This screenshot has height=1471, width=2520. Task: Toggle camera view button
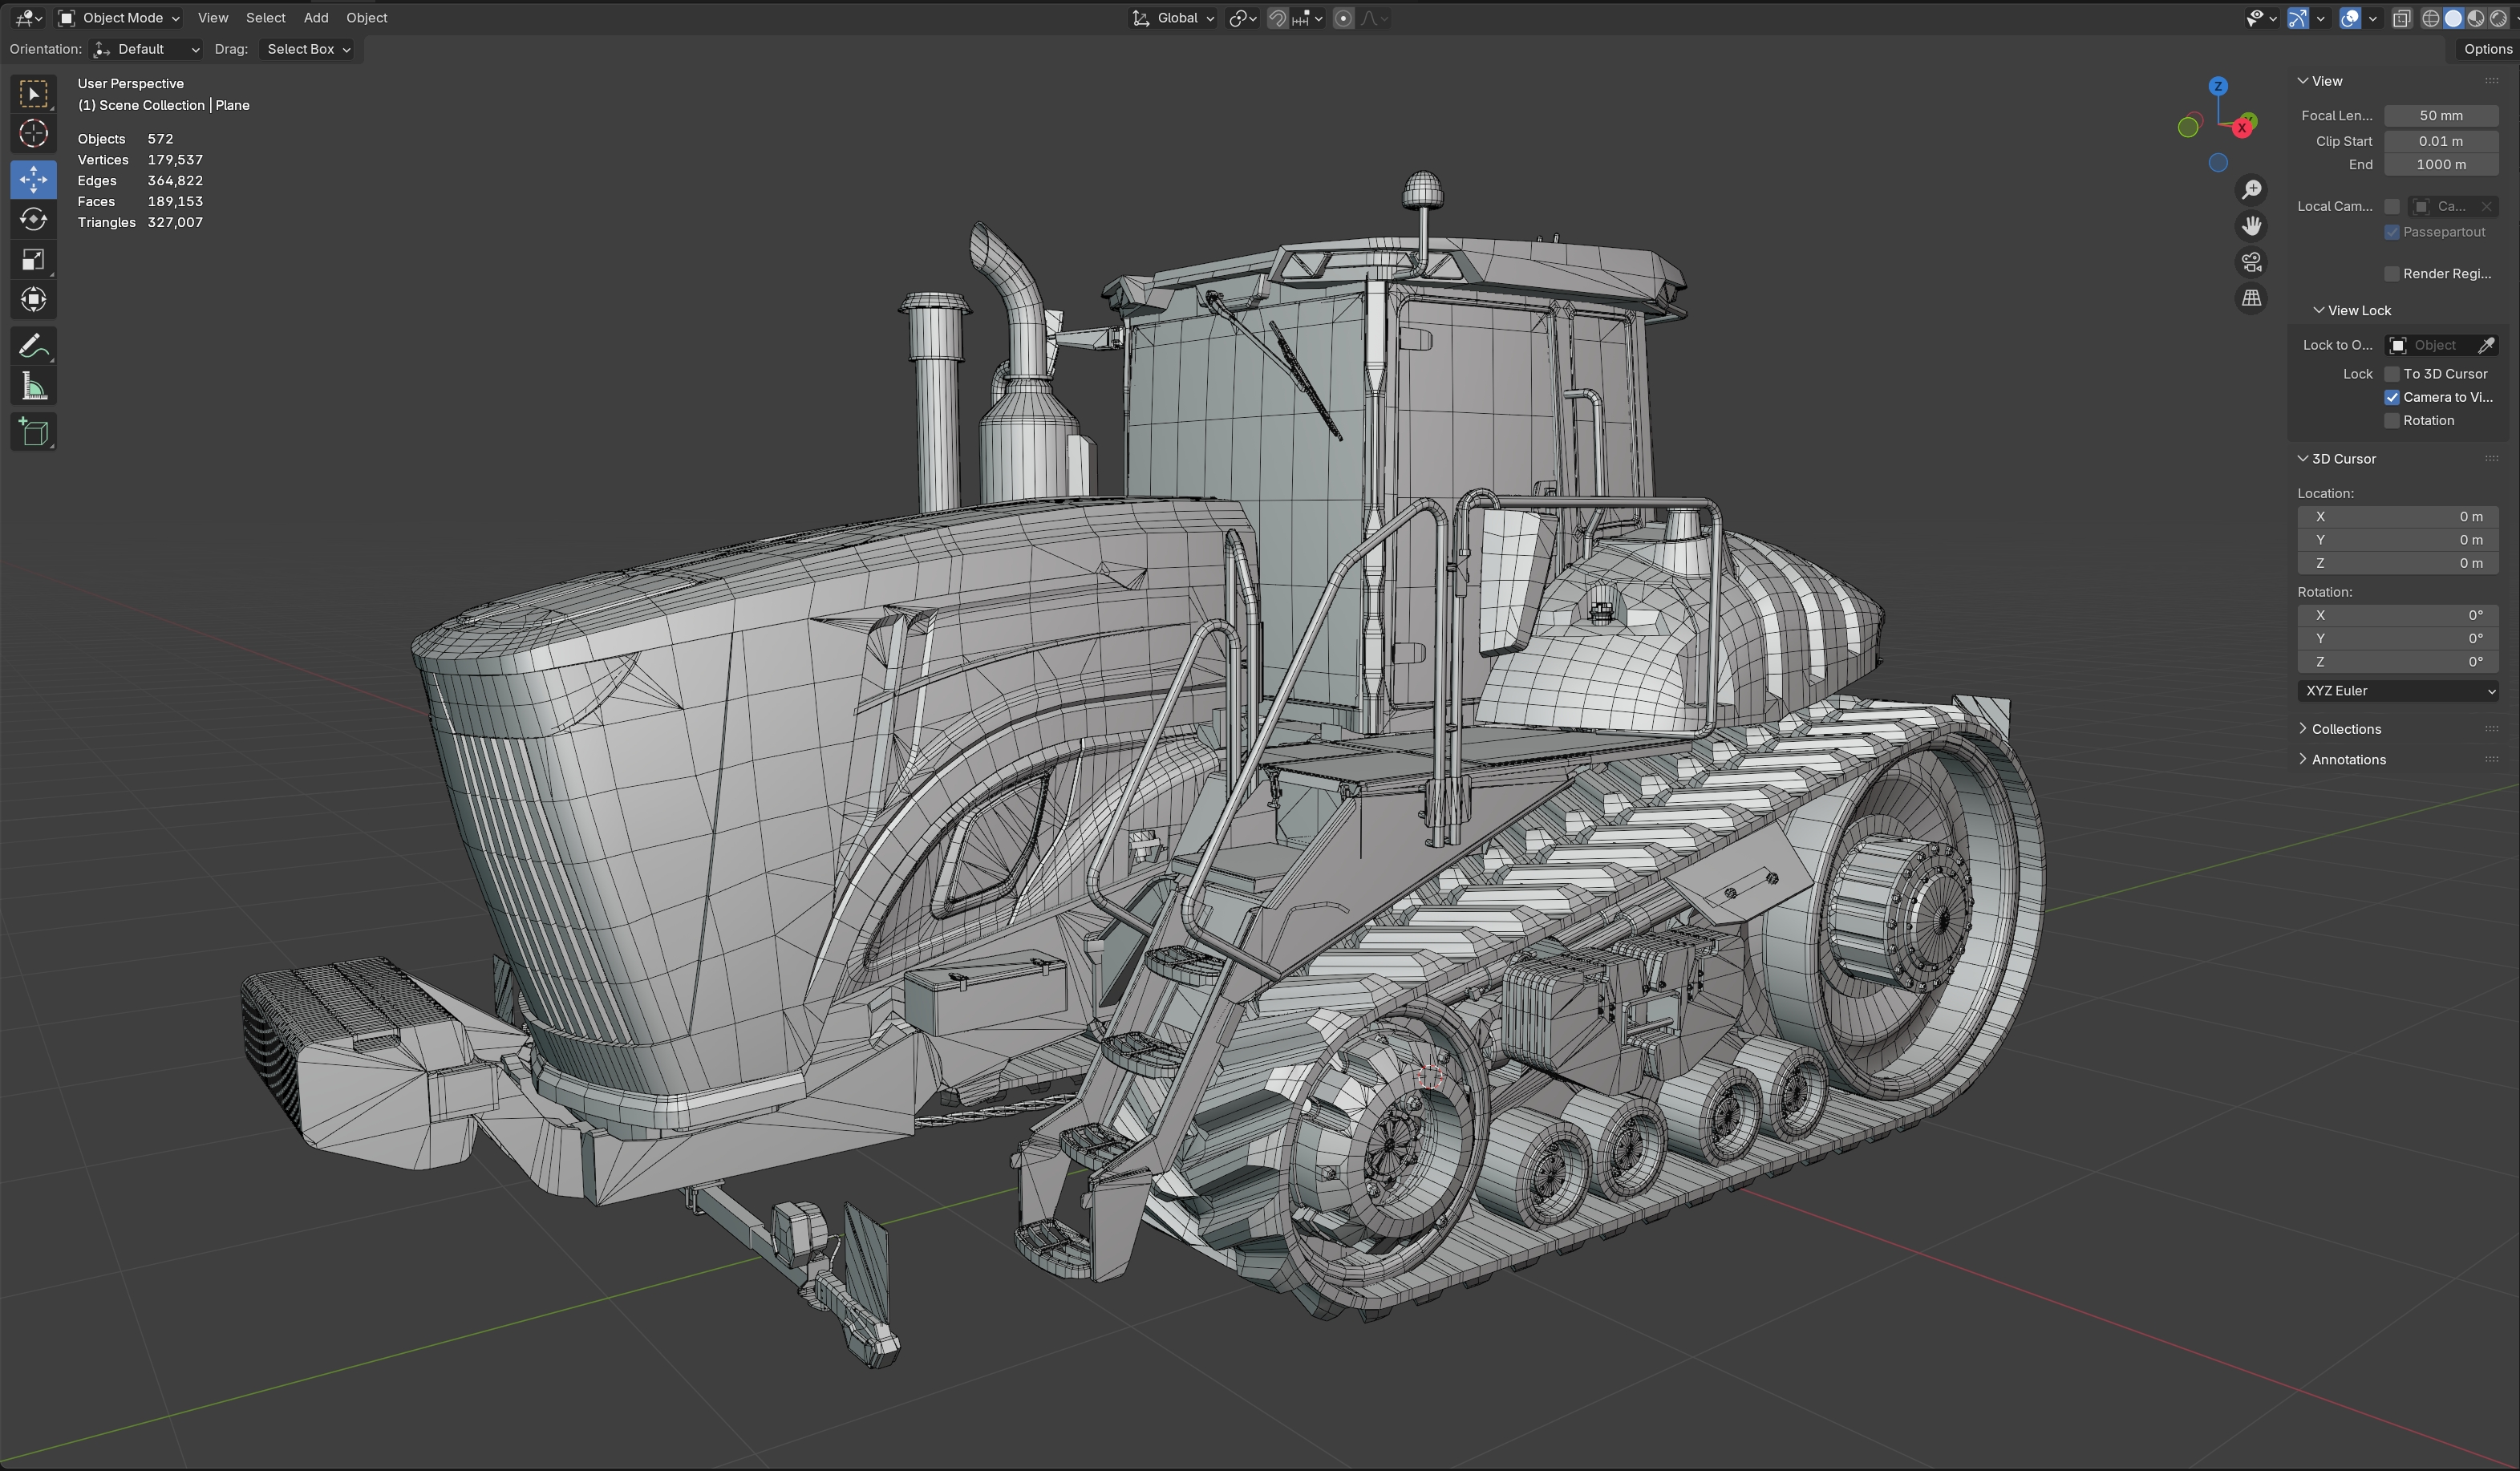click(x=2251, y=262)
